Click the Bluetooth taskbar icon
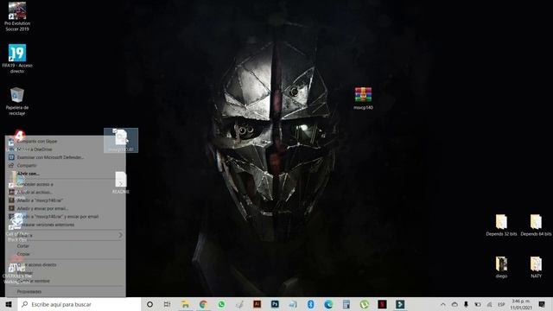 click(x=311, y=304)
